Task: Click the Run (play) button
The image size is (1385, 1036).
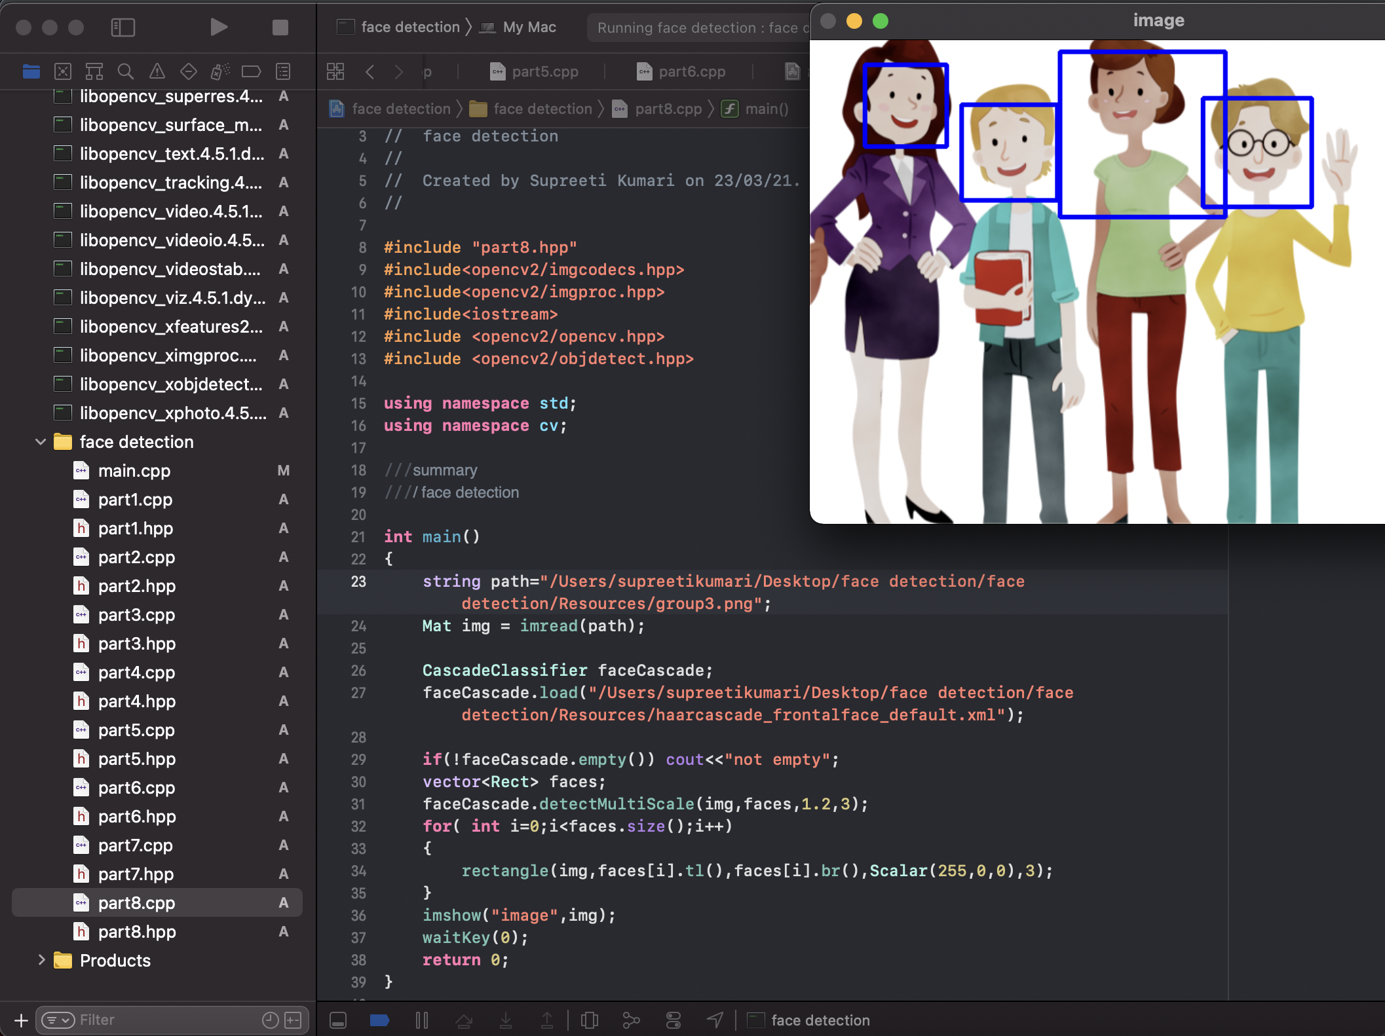Action: click(x=219, y=28)
